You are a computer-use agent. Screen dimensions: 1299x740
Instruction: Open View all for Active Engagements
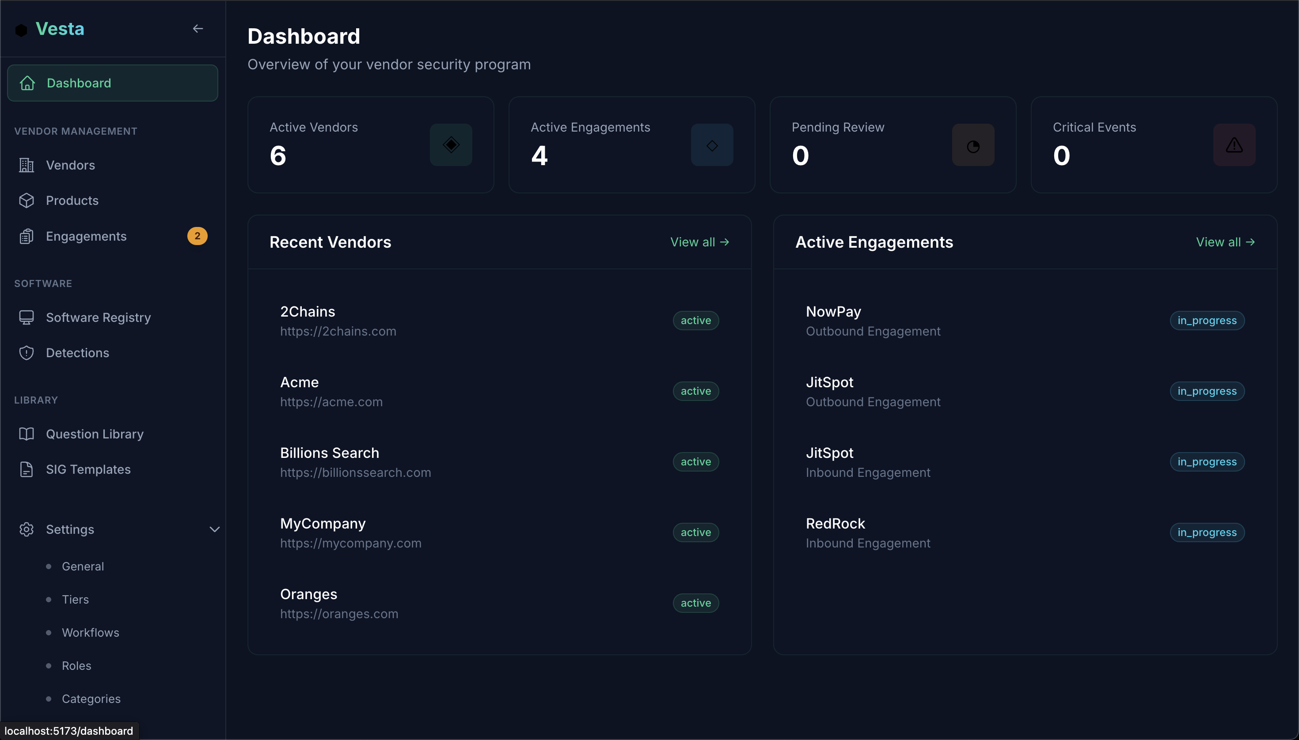[1225, 242]
